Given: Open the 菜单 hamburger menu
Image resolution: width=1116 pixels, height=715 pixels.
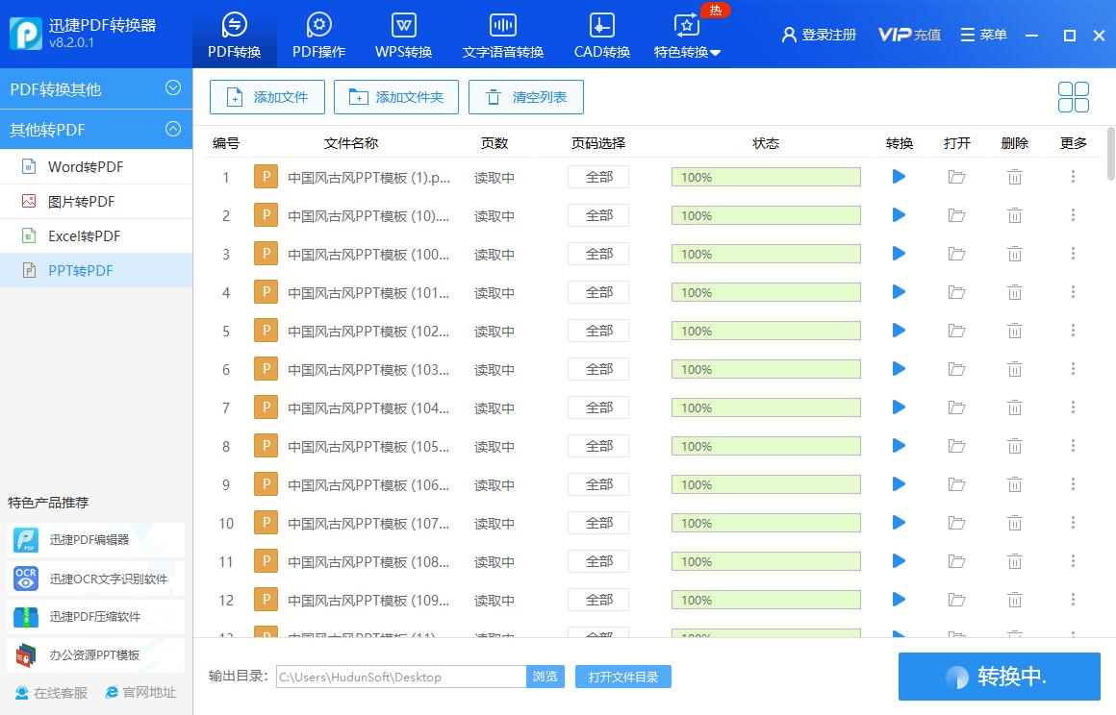Looking at the screenshot, I should (x=983, y=34).
